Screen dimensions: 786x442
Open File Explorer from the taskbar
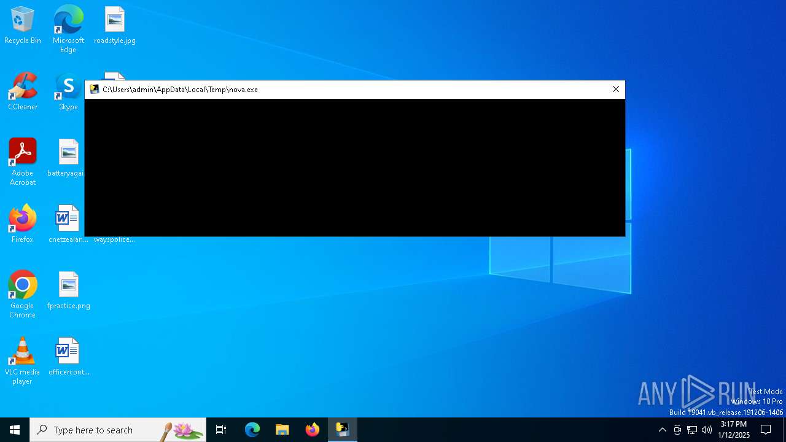282,430
